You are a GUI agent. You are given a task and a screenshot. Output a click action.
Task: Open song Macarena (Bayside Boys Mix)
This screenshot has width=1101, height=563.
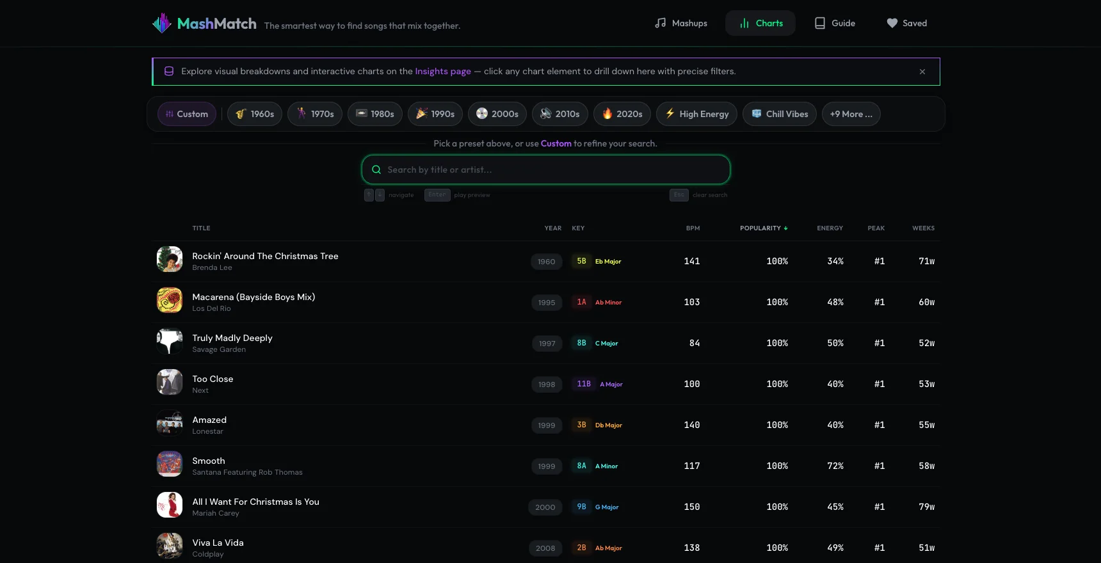253,297
